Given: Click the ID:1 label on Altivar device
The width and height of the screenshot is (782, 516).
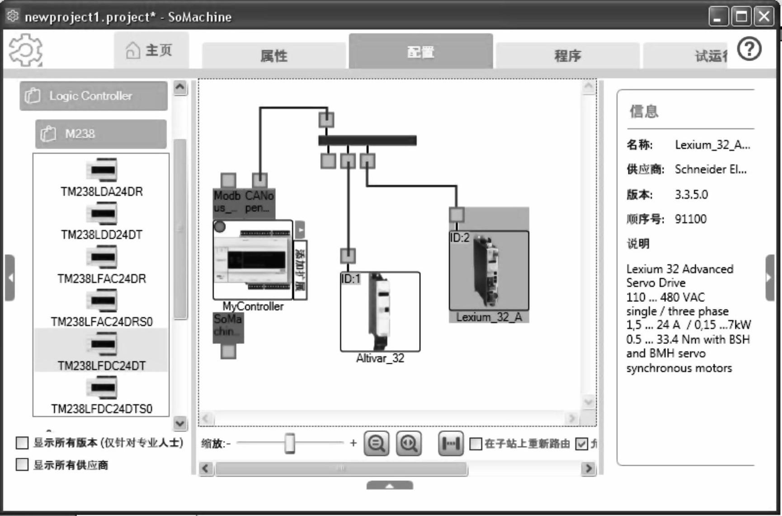Looking at the screenshot, I should click(351, 279).
